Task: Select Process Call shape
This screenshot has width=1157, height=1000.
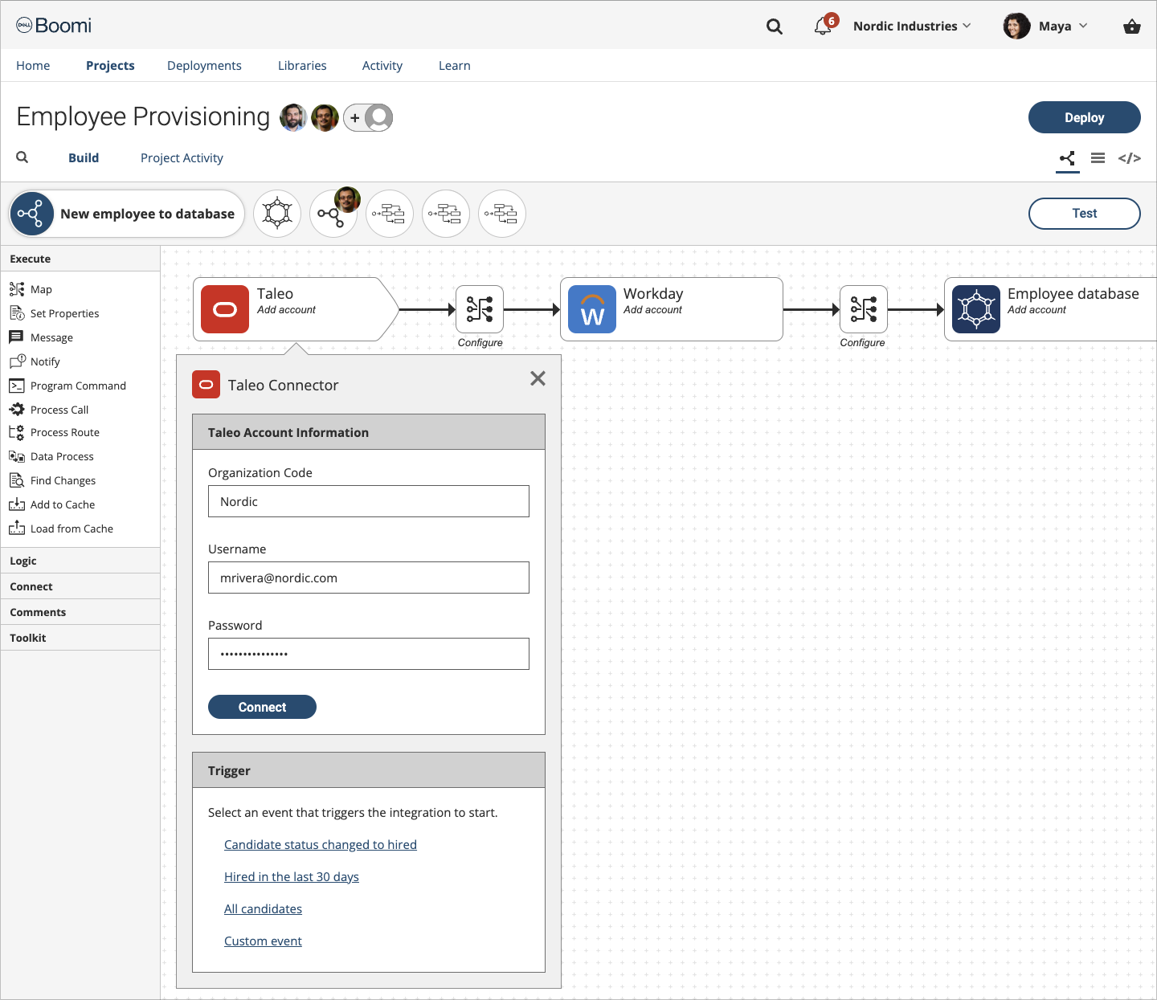Action: [49, 410]
